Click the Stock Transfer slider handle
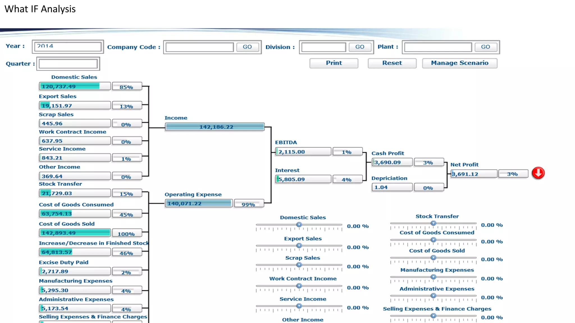This screenshot has width=575, height=323. tap(433, 223)
